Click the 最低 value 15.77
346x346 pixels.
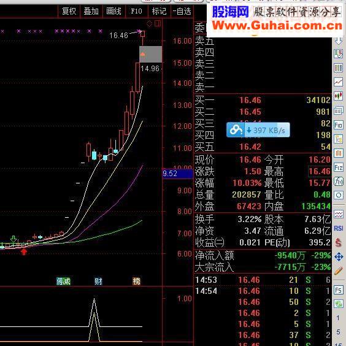pos(320,183)
